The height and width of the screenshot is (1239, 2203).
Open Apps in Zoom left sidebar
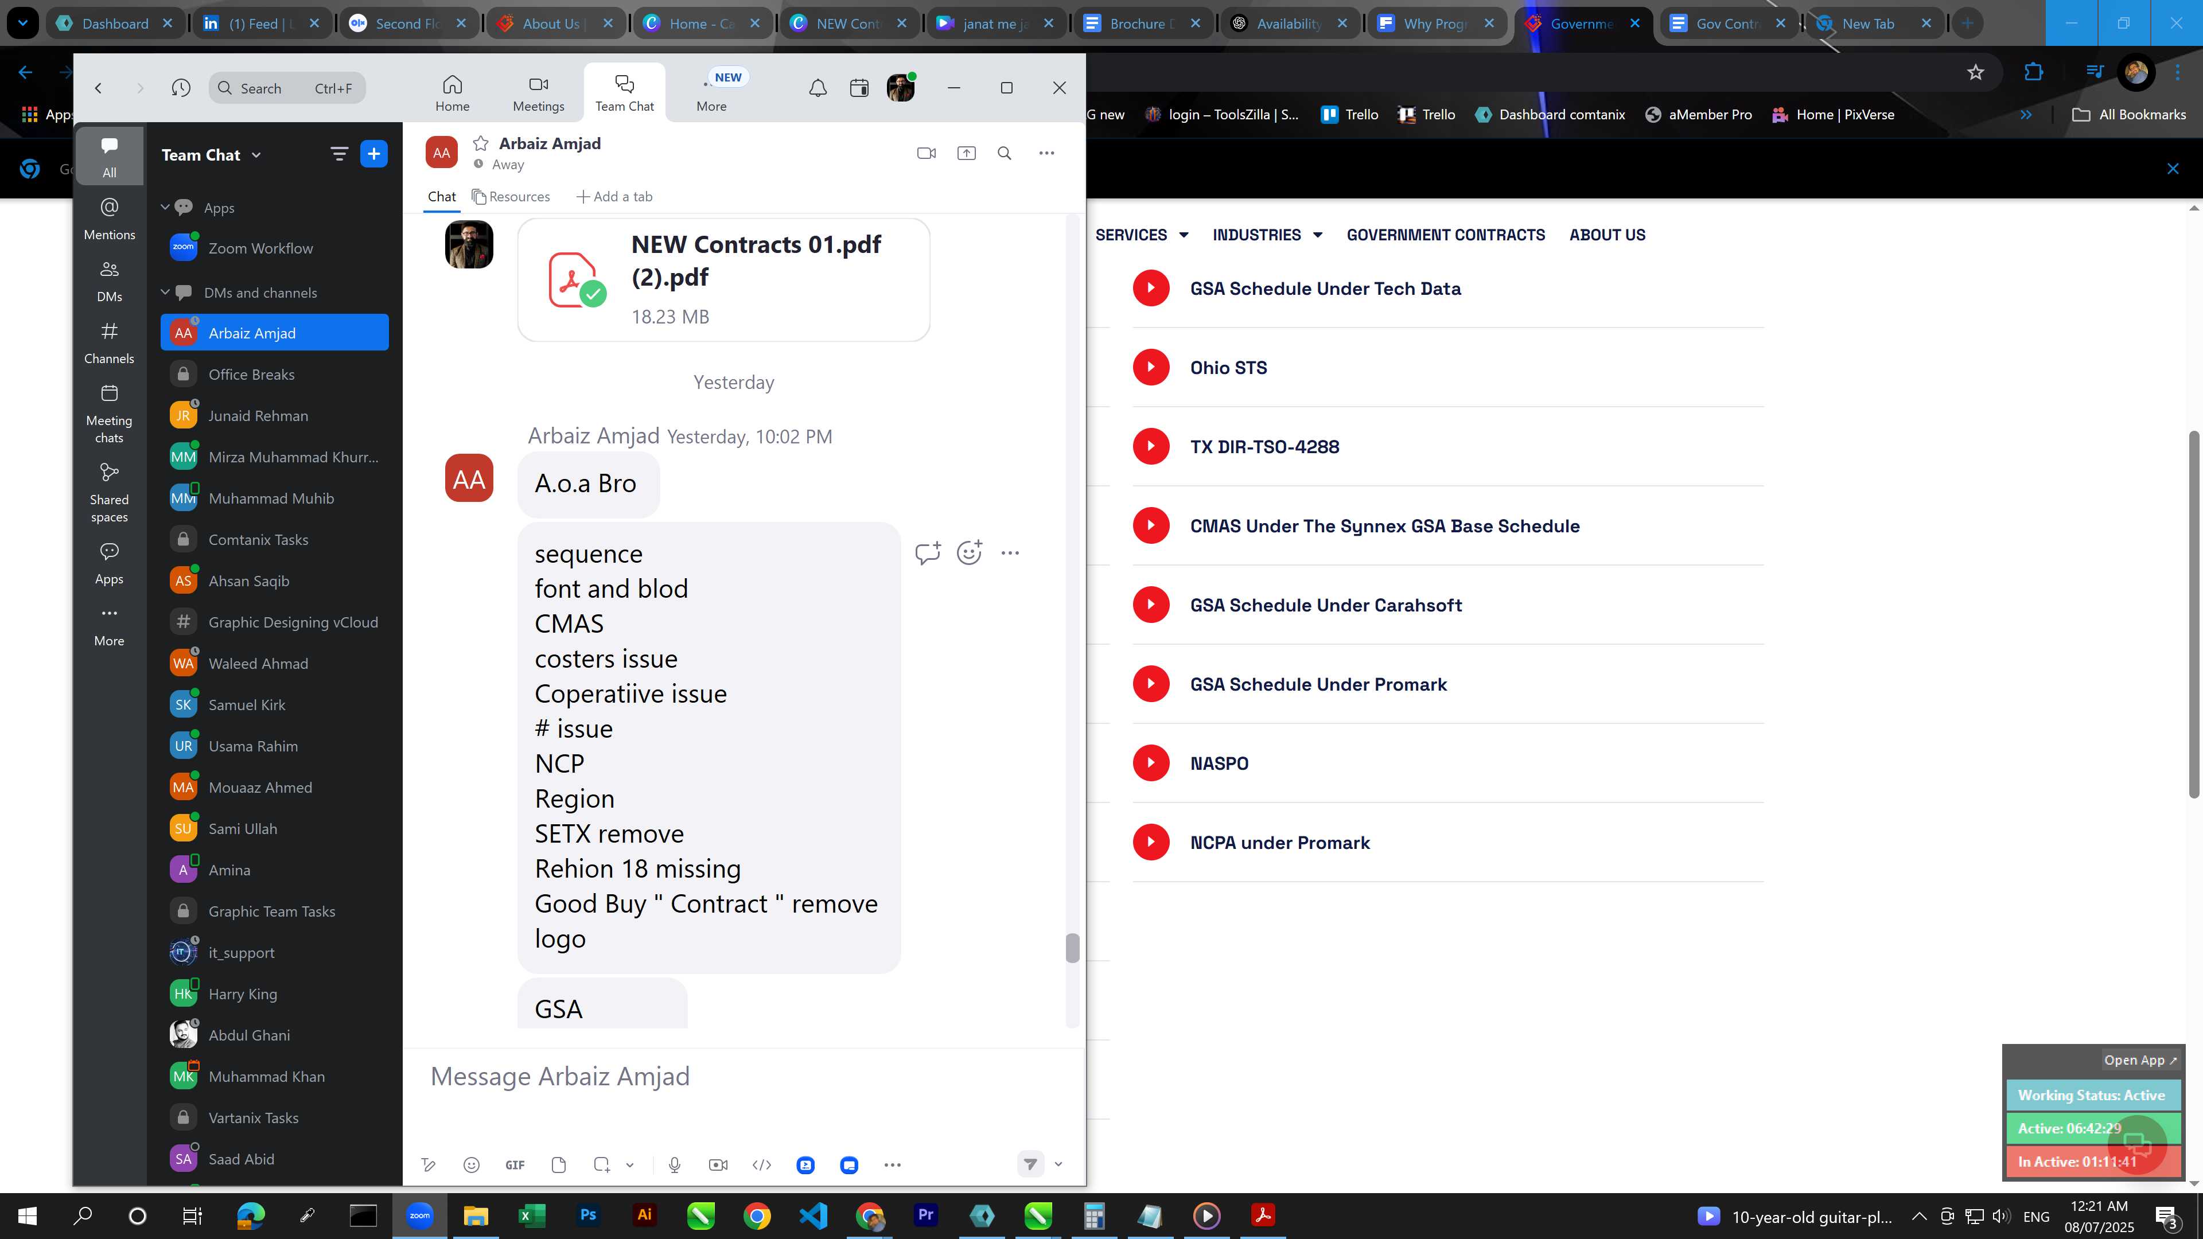(110, 563)
